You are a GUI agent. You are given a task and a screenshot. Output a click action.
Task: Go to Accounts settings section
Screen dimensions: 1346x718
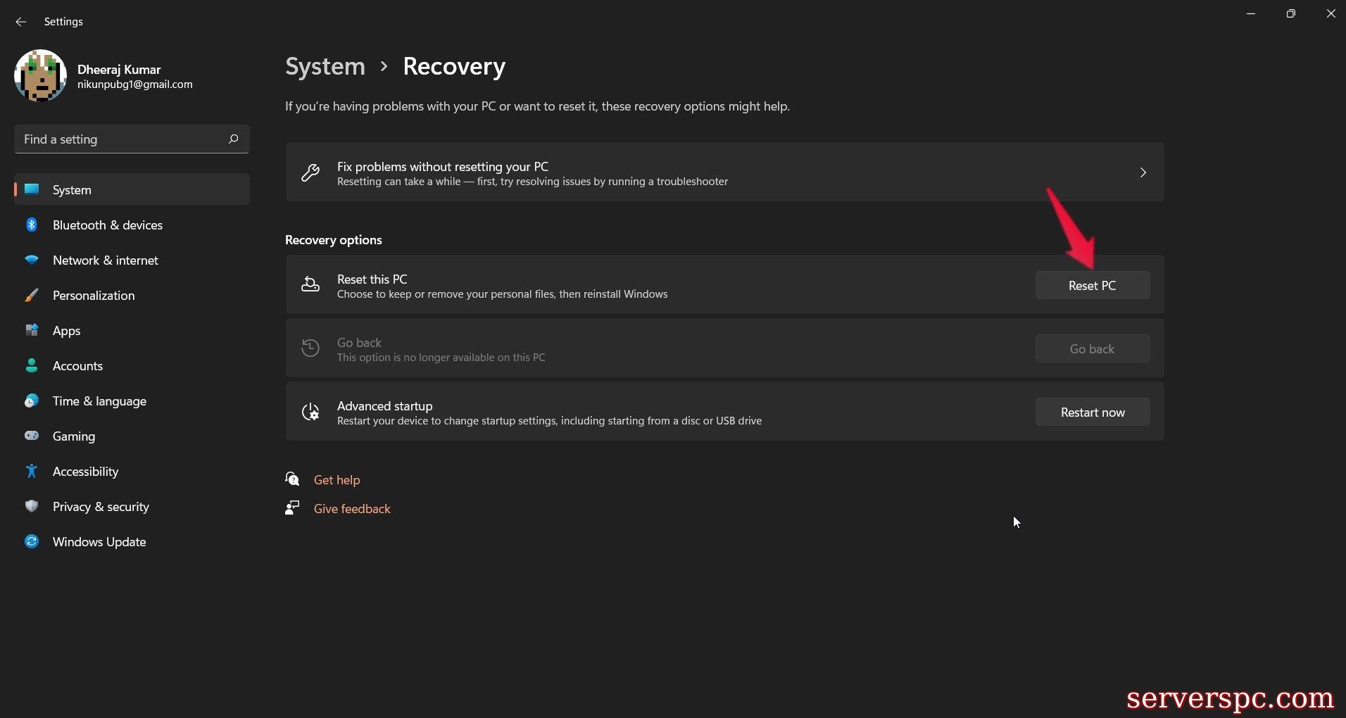(x=77, y=366)
